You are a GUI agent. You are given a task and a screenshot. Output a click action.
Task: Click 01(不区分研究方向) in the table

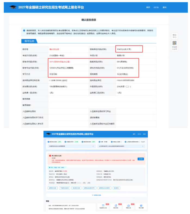click(x=125, y=68)
